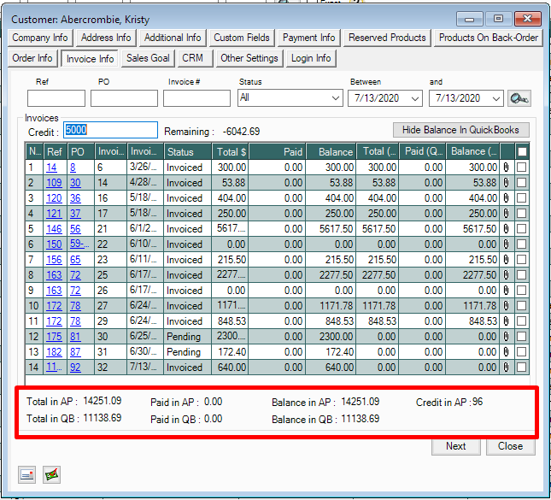The width and height of the screenshot is (551, 500).
Task: Open the paperclip attachment for row 12
Action: pyautogui.click(x=507, y=337)
